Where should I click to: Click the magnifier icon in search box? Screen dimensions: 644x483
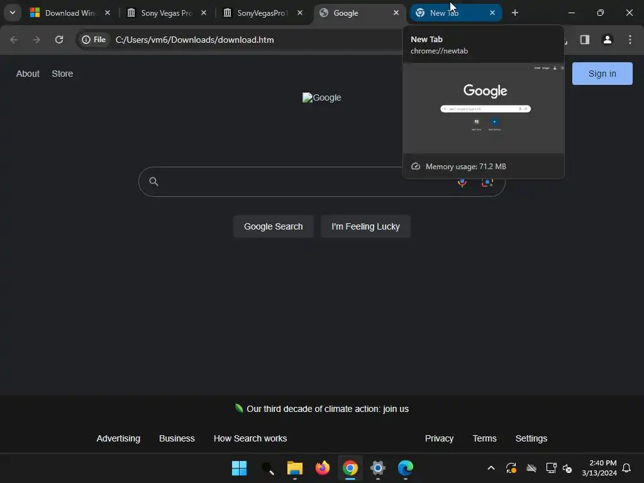click(x=153, y=182)
